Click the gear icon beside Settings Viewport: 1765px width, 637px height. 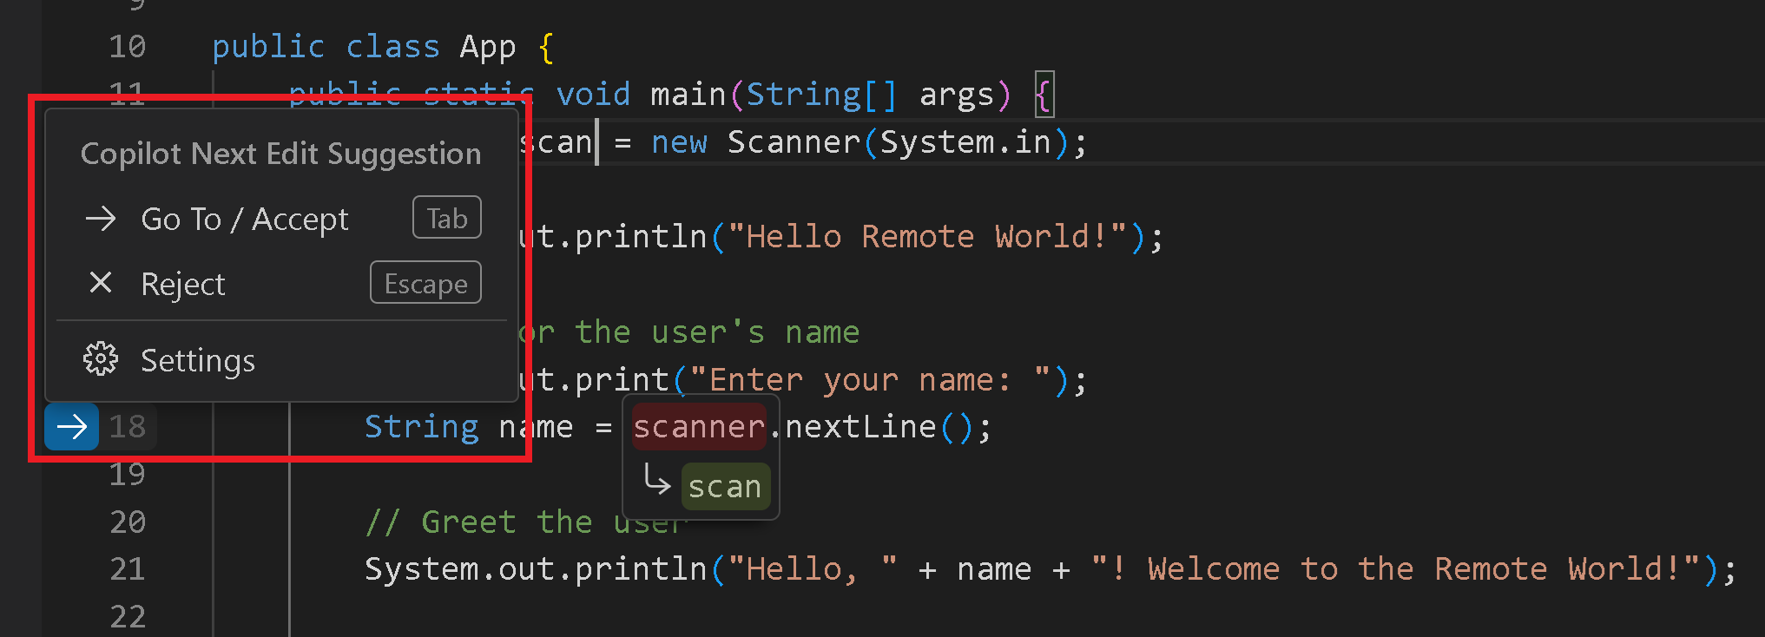click(101, 359)
